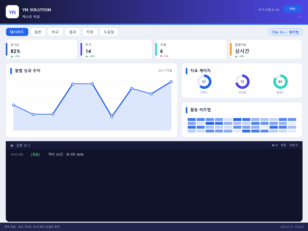Open the 결과 tab
The height and width of the screenshot is (231, 308).
pyautogui.click(x=73, y=32)
